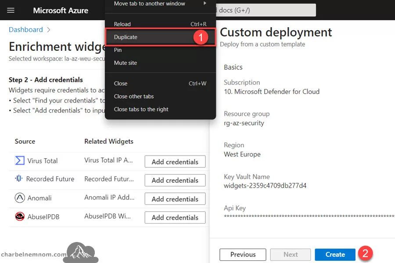
Task: Click the Previous button
Action: [243, 255]
